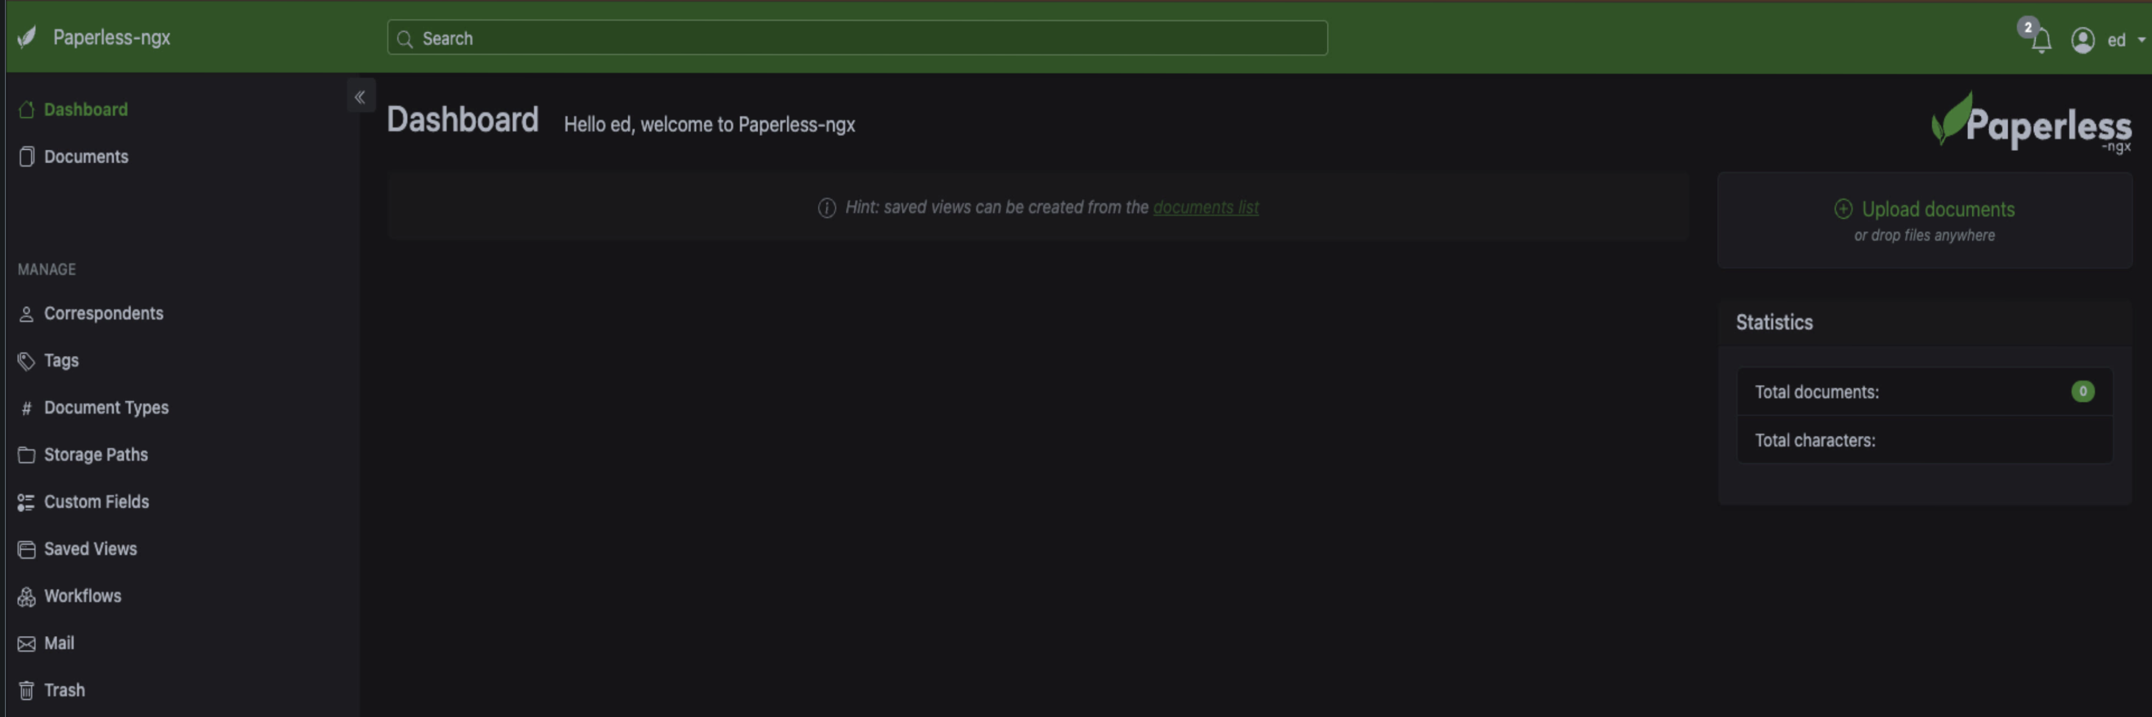Click the Total documents count badge
2152x717 pixels.
click(x=2082, y=391)
